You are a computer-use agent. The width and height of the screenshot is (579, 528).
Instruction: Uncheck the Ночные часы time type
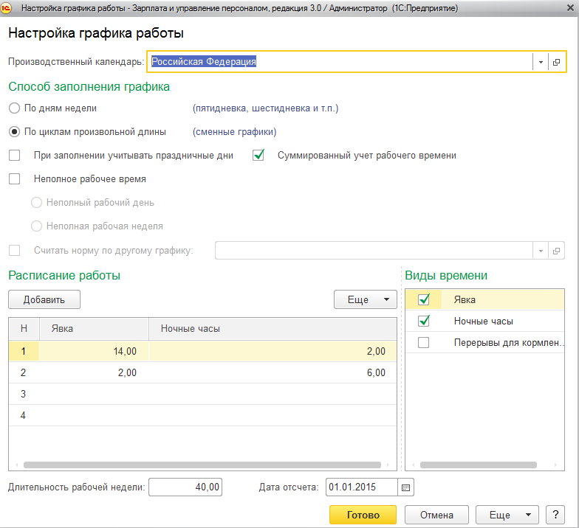click(423, 321)
